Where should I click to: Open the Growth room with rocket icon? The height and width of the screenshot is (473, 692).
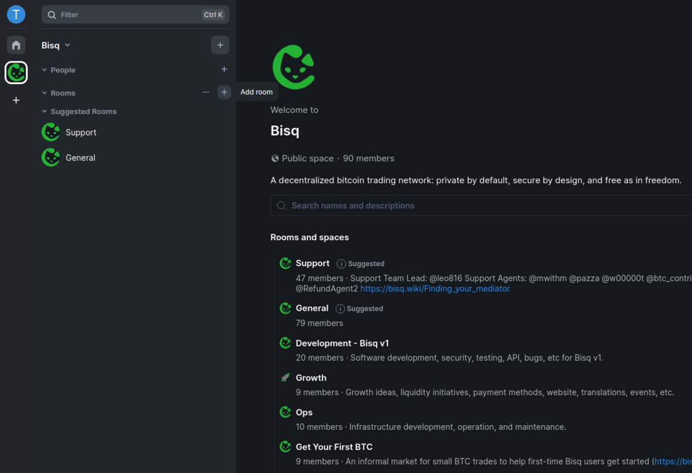pyautogui.click(x=311, y=378)
